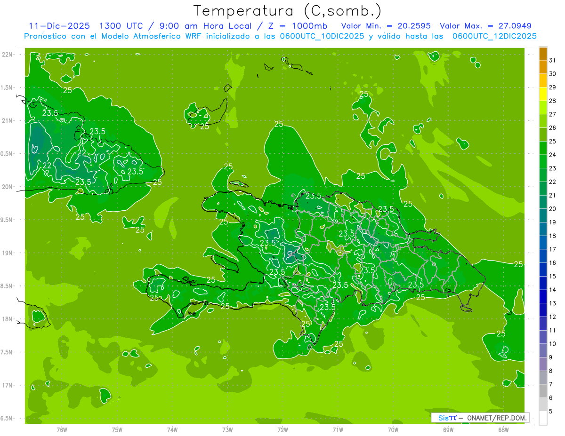Pick the white legend swatch below the 5 label
This screenshot has height=436, width=565.
coord(543,418)
